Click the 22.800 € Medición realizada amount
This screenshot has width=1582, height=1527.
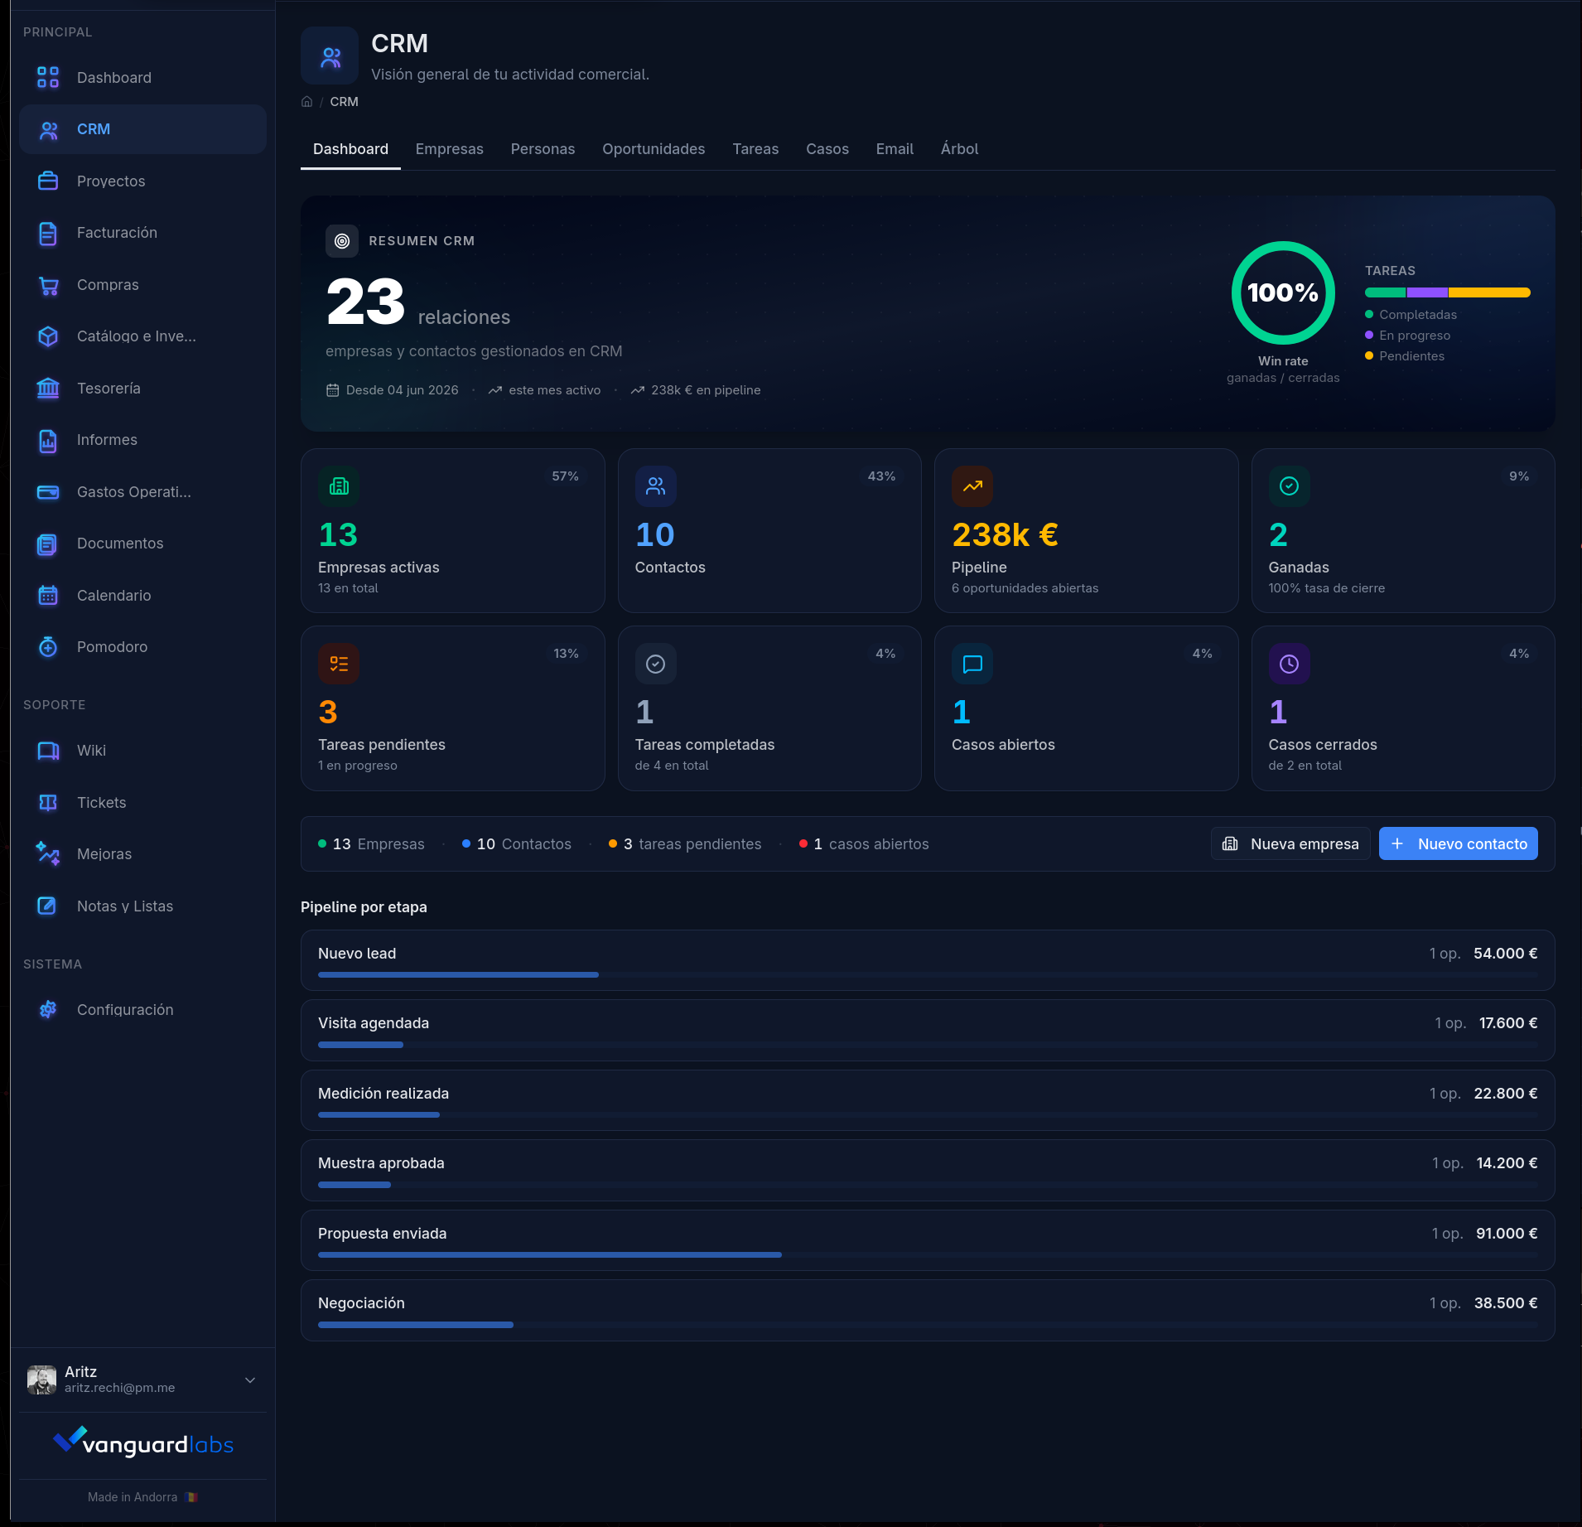tap(1505, 1094)
